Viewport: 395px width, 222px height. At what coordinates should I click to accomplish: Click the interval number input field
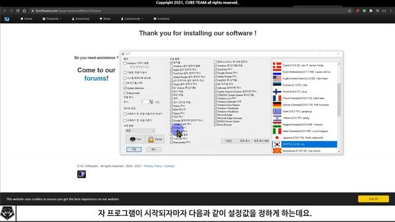click(146, 102)
